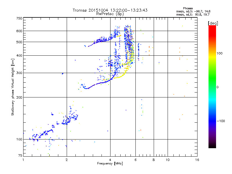Click the y-axis tick label "400"

click(19, 56)
